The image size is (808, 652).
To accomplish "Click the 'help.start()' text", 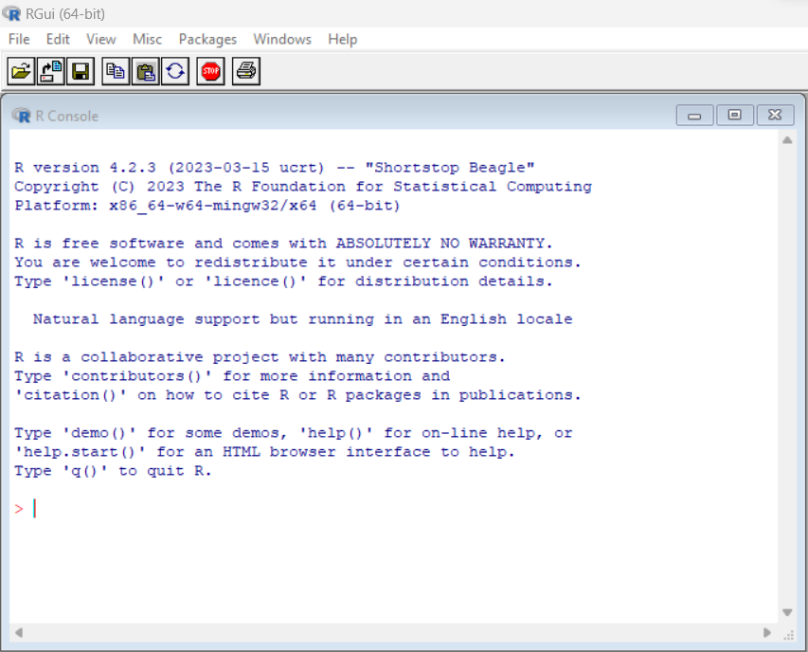I will (80, 452).
